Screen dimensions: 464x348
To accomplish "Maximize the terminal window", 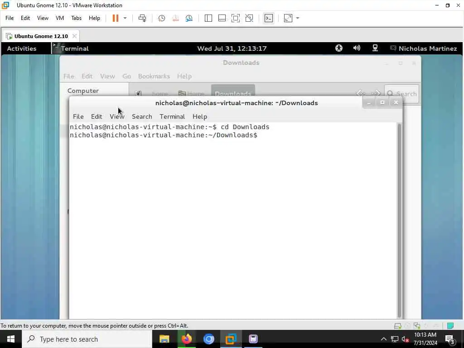I will click(x=382, y=103).
